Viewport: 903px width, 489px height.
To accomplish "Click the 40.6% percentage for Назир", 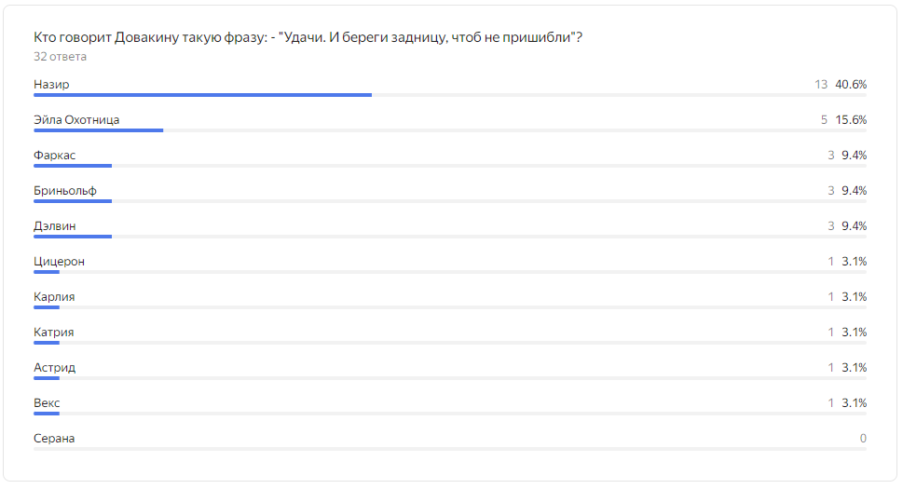I will coord(851,85).
